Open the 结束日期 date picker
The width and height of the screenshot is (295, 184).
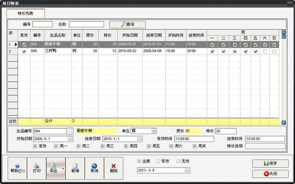tap(139, 139)
